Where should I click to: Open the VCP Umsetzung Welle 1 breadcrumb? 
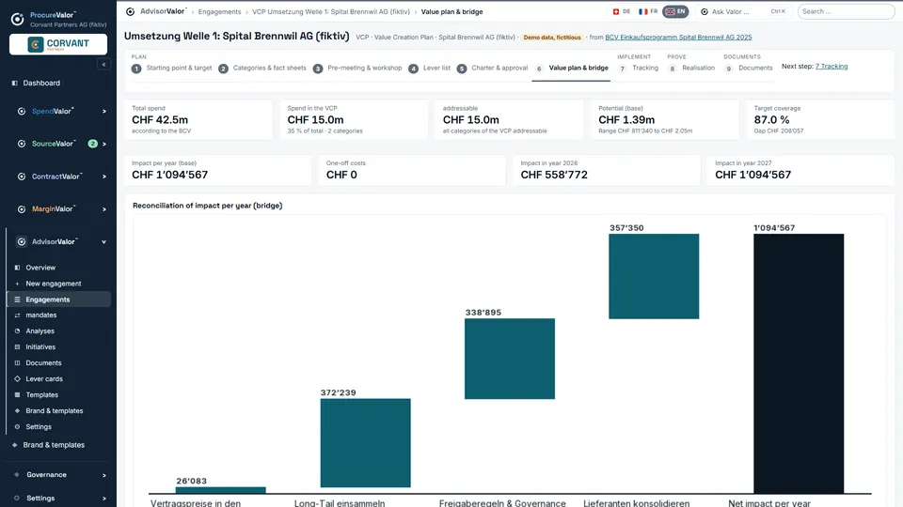pos(331,11)
